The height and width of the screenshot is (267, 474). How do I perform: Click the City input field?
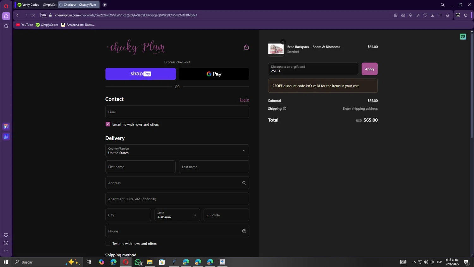(128, 215)
